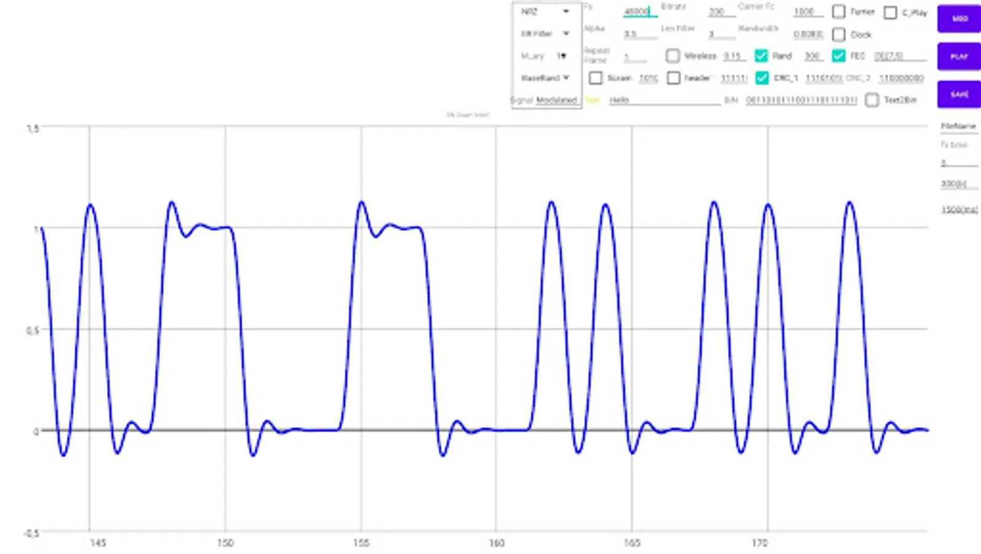Click the Bandwidth value field

808,34
